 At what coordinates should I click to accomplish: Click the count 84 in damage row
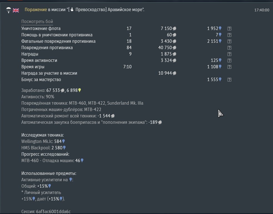coord(129,47)
